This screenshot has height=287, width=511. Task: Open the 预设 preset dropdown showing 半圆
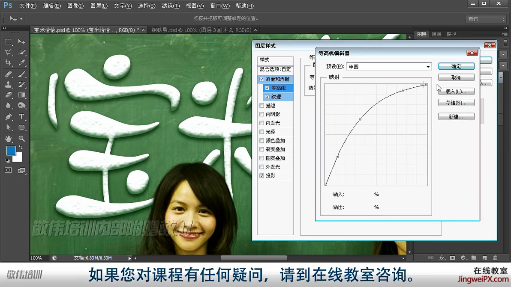389,67
